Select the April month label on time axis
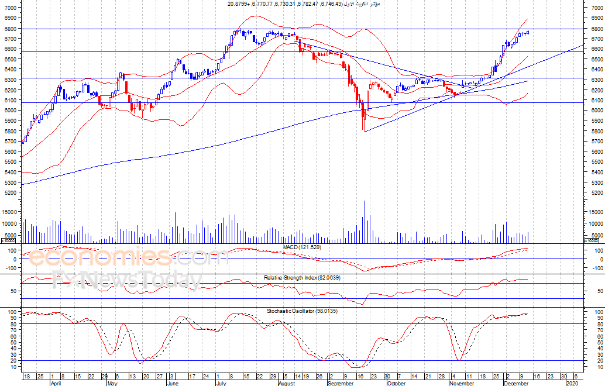This screenshot has height=386, width=605. [x=56, y=383]
